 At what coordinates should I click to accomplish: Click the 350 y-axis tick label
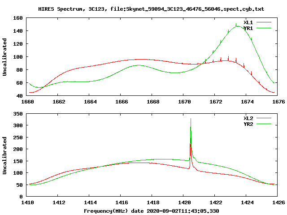click(x=18, y=114)
